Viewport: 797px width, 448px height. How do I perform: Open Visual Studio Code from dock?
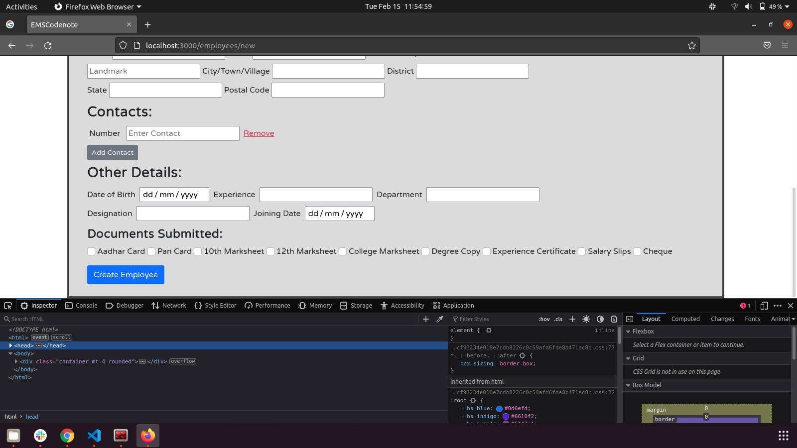click(94, 436)
